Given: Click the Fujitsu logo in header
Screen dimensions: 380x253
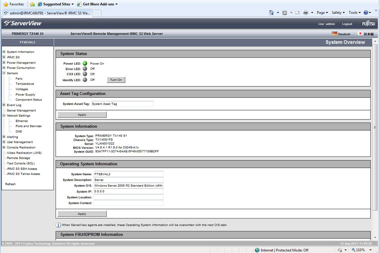Looking at the screenshot, I should [369, 24].
